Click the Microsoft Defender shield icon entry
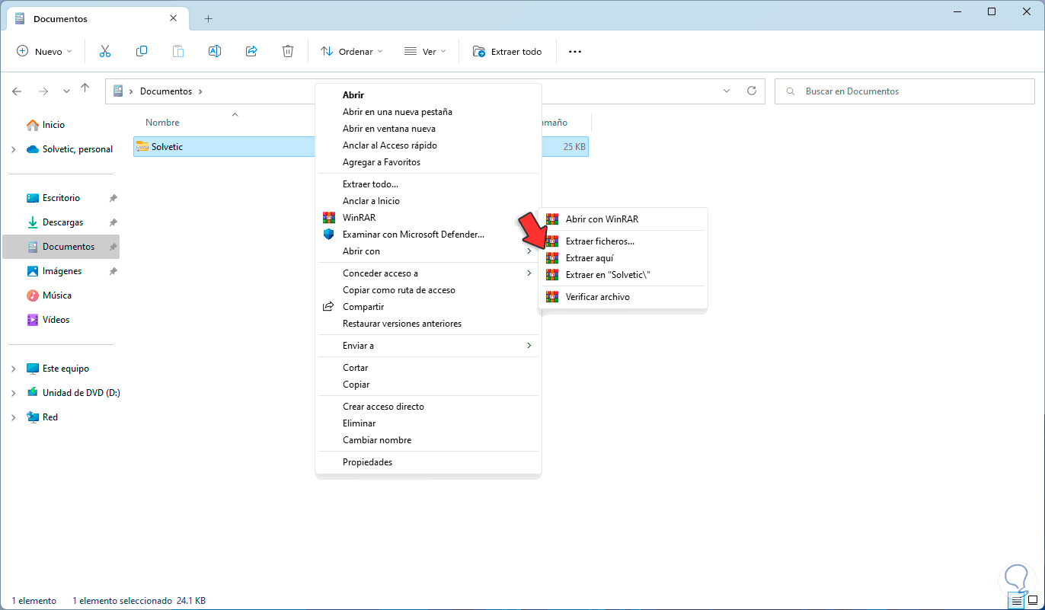This screenshot has height=610, width=1045. [x=428, y=235]
